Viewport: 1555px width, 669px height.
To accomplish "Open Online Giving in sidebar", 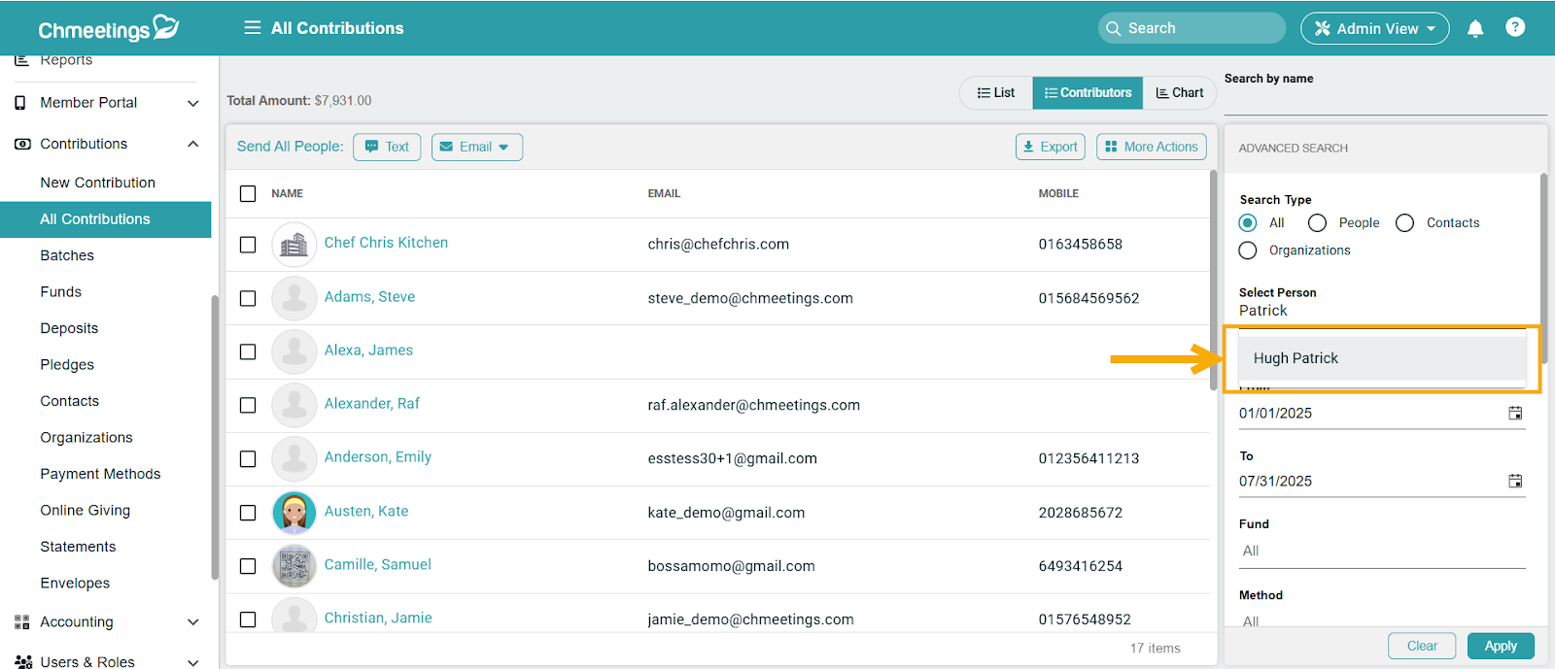I will [86, 511].
